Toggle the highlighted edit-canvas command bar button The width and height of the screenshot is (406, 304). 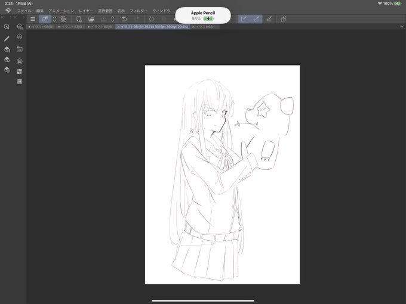point(45,19)
